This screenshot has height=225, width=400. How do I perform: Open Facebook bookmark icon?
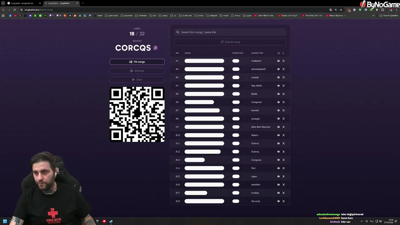click(10, 15)
